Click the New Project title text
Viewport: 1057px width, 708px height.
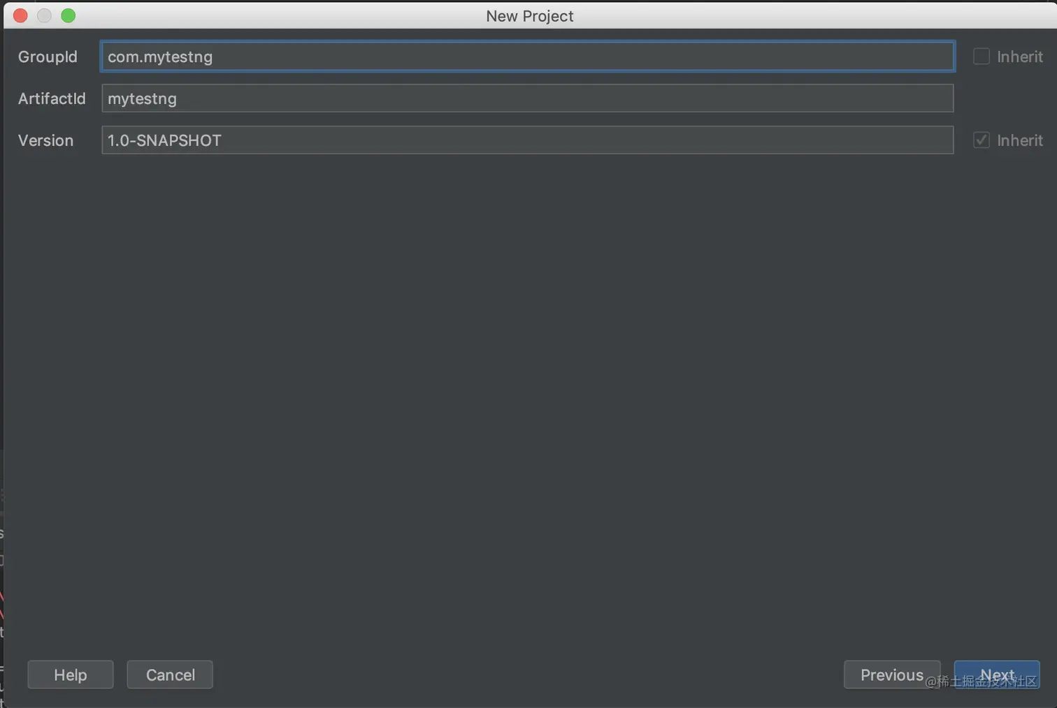530,16
